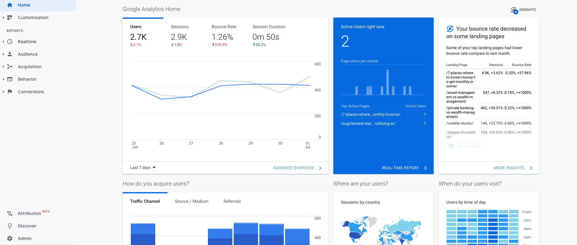Screen dimensions: 577x245
Task: Expand the Customization tree arrow
Action: [x=3, y=18]
